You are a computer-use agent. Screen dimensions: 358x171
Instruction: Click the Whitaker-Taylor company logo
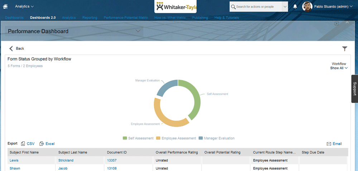pos(176,6)
